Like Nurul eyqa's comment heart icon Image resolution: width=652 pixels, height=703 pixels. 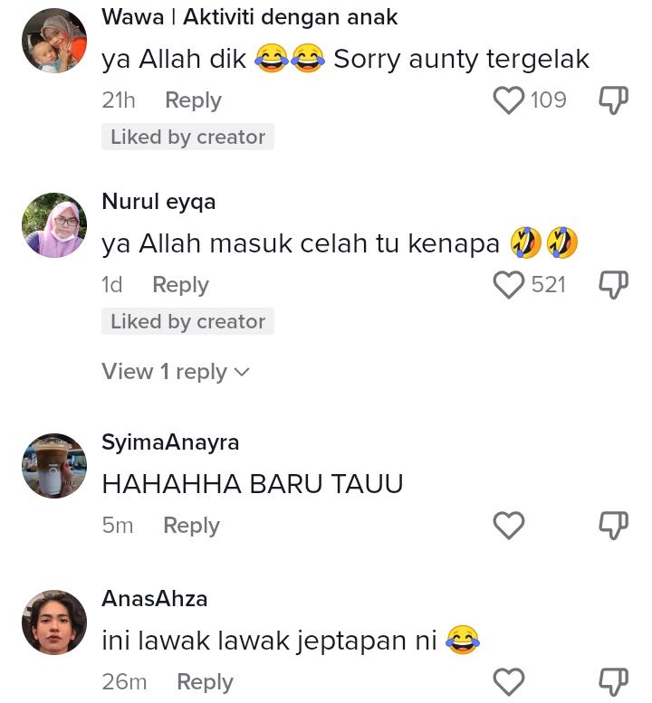click(x=508, y=285)
